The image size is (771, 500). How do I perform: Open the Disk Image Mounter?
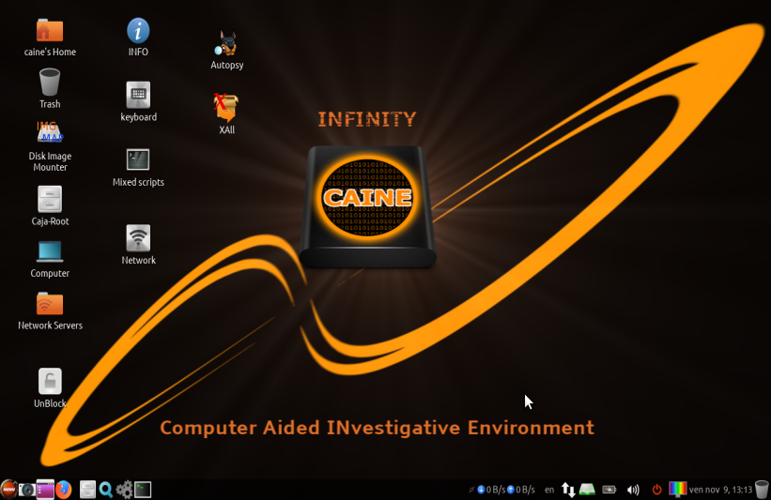(x=50, y=134)
